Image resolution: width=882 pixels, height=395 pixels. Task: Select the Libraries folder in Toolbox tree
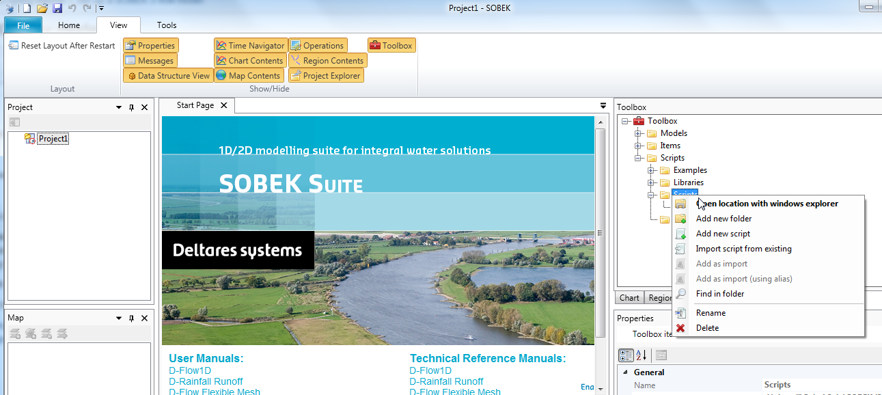tap(688, 182)
